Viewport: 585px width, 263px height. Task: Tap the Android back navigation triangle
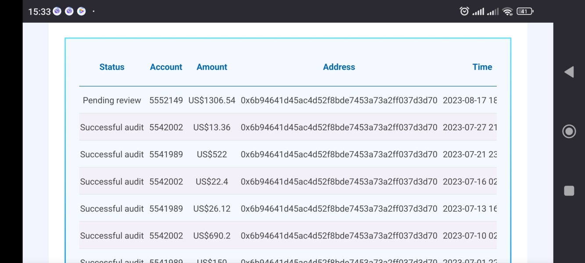click(x=569, y=72)
